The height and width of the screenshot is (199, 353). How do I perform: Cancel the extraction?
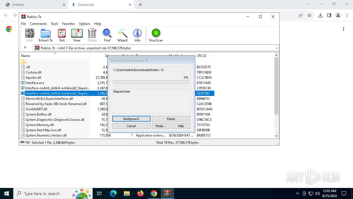point(131,126)
